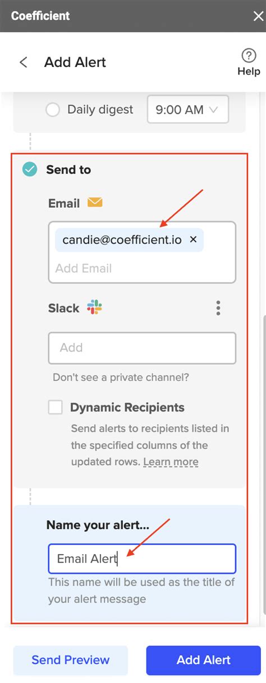266x683 pixels.
Task: Open the 9:00 AM time dropdown
Action: [x=188, y=109]
